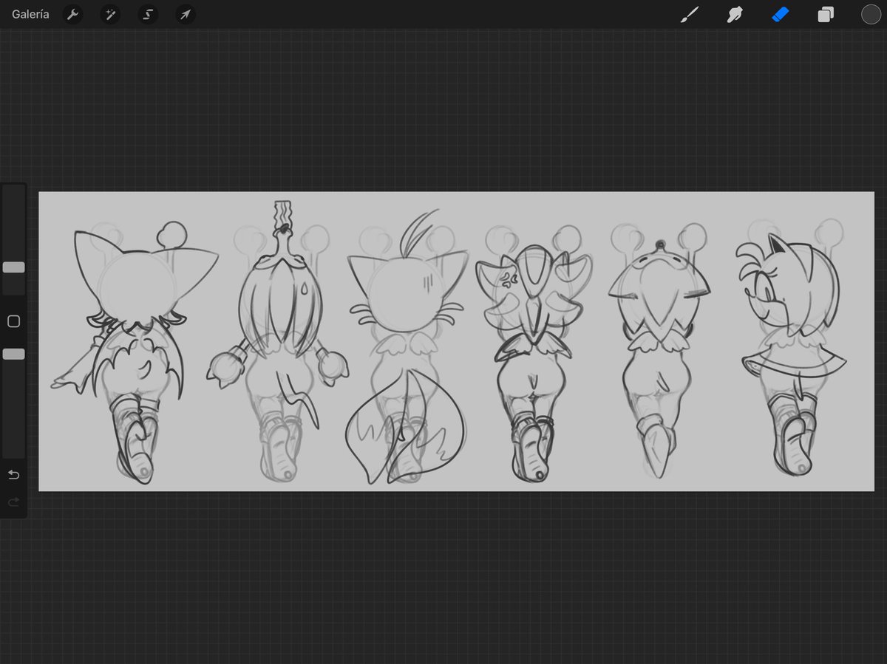Redo the last undone stroke

[x=13, y=502]
